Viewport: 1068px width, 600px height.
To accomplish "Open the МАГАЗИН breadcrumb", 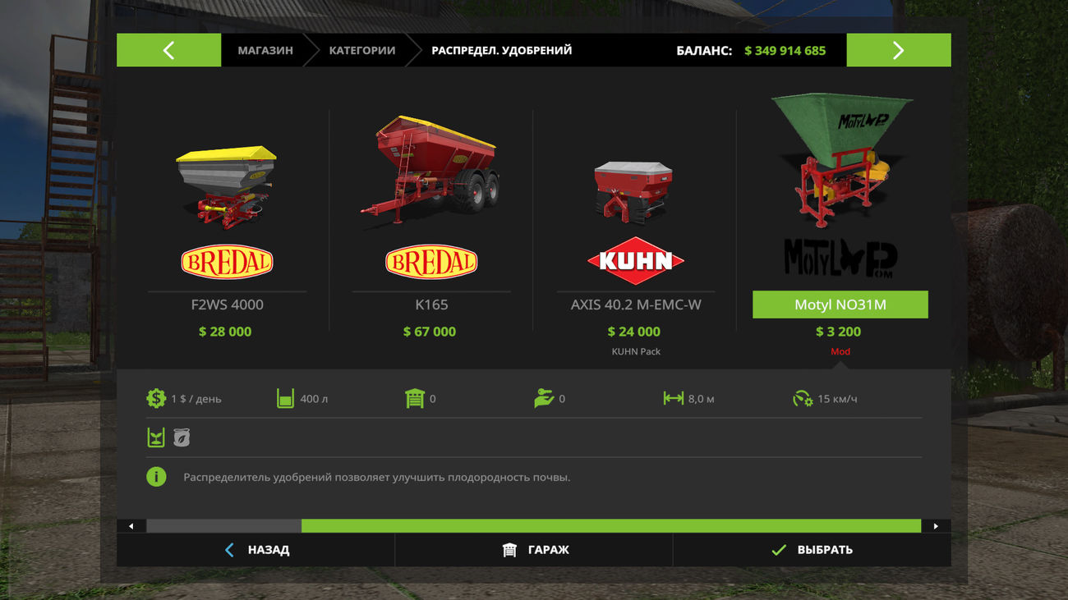I will [x=265, y=50].
